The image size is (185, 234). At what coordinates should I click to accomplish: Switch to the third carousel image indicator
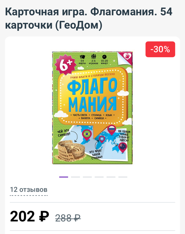(87, 177)
